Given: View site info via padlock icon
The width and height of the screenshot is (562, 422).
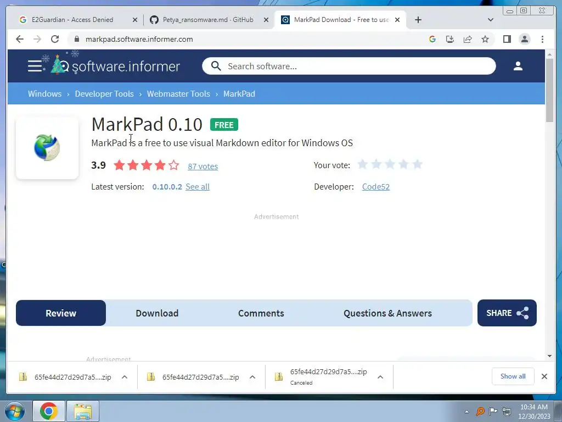Looking at the screenshot, I should (x=77, y=39).
